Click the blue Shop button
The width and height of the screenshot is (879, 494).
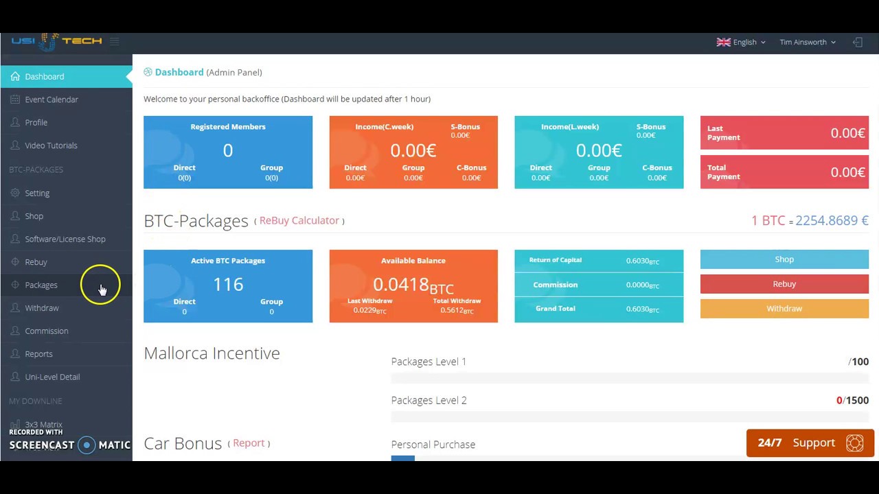[x=784, y=259]
